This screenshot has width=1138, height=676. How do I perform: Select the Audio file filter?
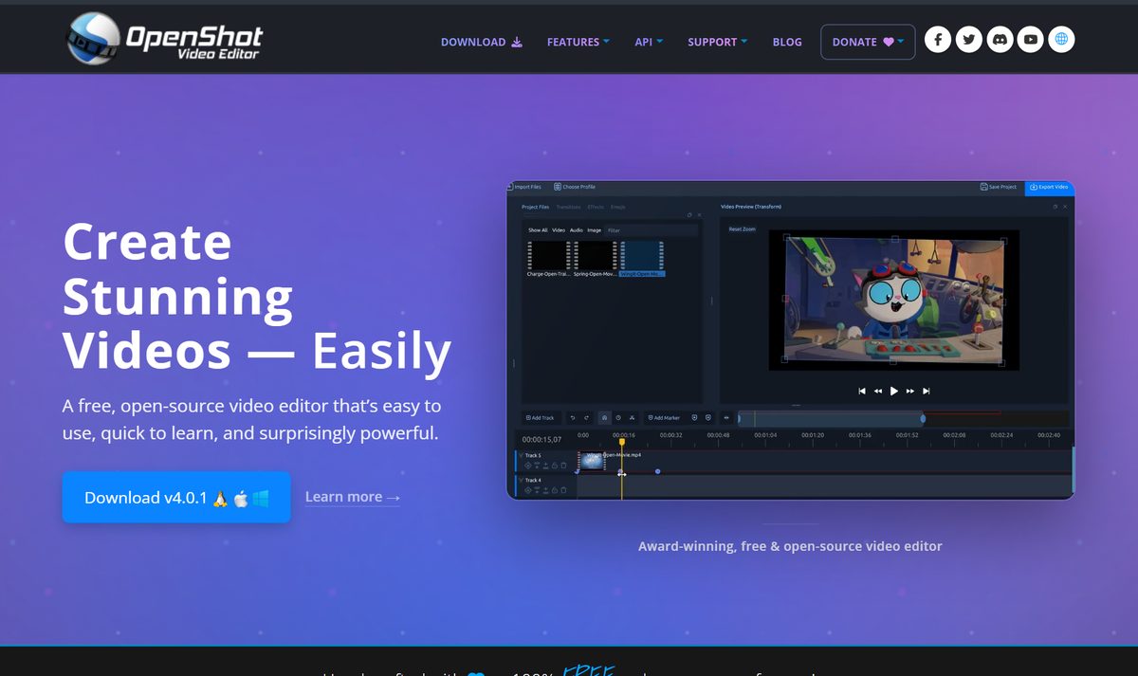[x=577, y=230]
